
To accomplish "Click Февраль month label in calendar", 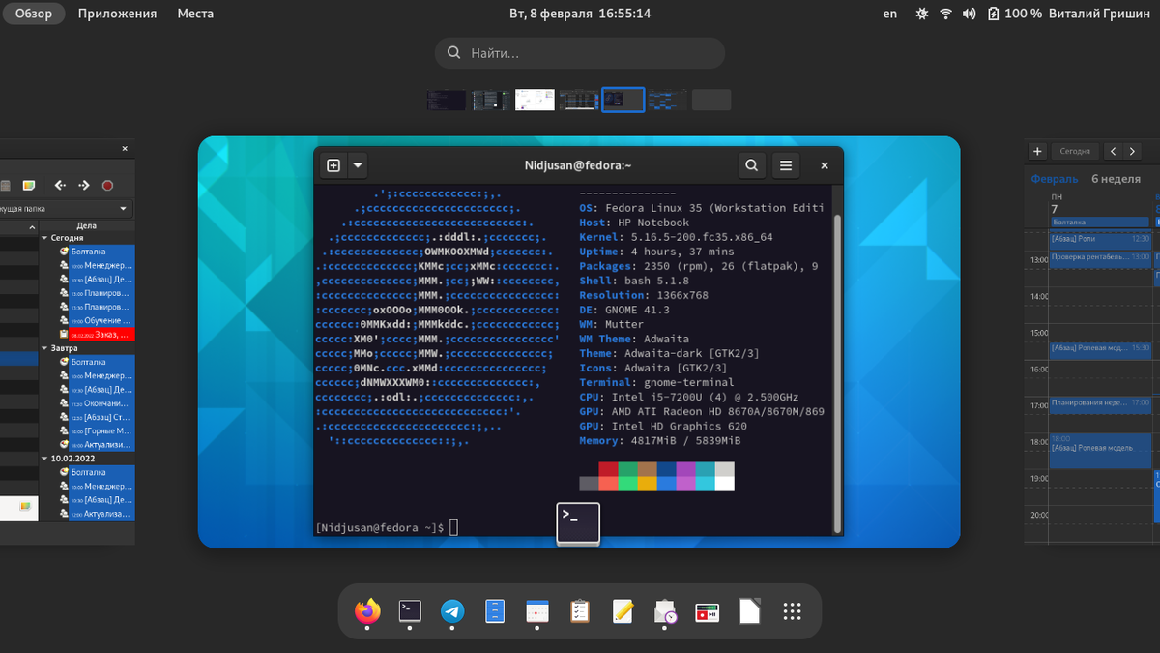I will [1055, 179].
